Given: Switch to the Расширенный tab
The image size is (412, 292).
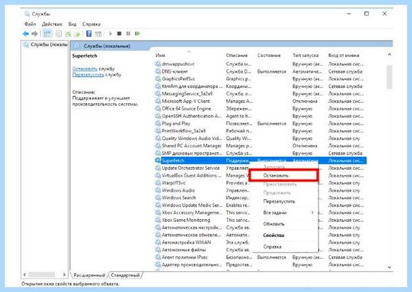Looking at the screenshot, I should coord(89,276).
